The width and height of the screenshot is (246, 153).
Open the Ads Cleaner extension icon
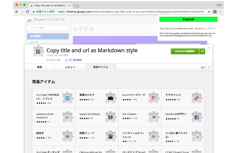tap(153, 117)
